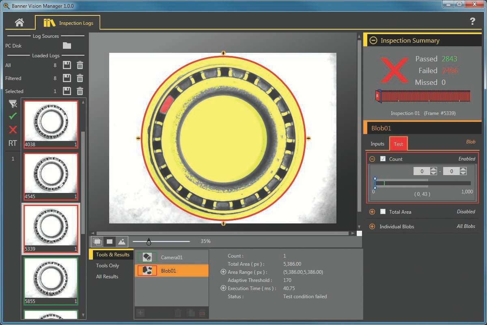Save the All loaded logs
Screen dimensions: 487x325
pyautogui.click(x=67, y=65)
